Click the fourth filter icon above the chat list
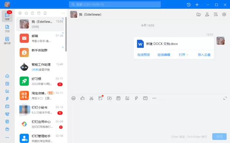230x143 pixels. pyautogui.click(x=39, y=13)
